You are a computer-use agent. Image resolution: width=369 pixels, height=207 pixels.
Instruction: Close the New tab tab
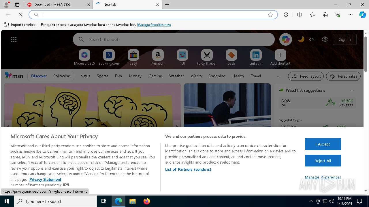pos(157,5)
